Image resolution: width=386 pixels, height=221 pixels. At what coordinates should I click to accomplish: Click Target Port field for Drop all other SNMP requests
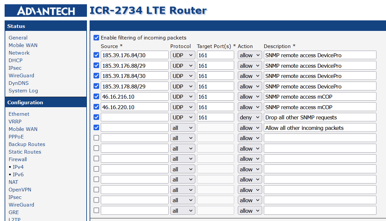coord(215,117)
